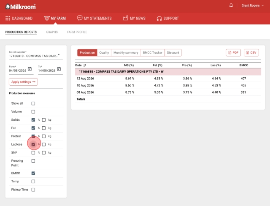Click the supplier group row 17166810 header
Image resolution: width=270 pixels, height=206 pixels.
pyautogui.click(x=168, y=72)
